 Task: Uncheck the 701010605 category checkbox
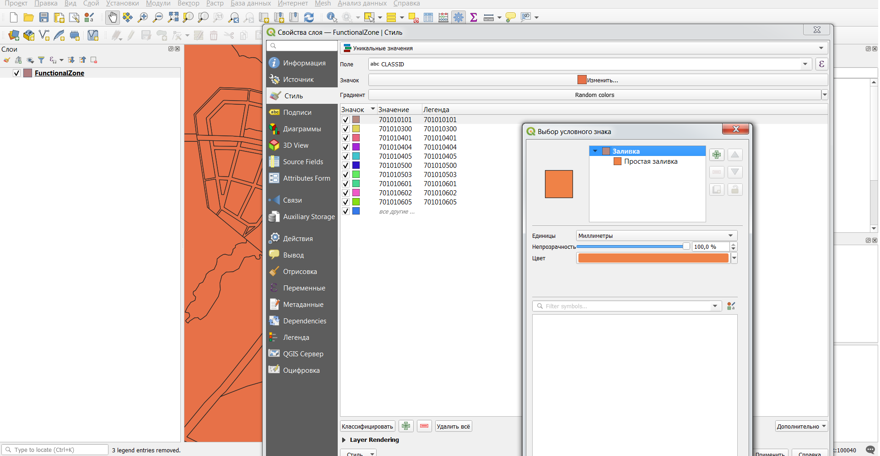346,202
